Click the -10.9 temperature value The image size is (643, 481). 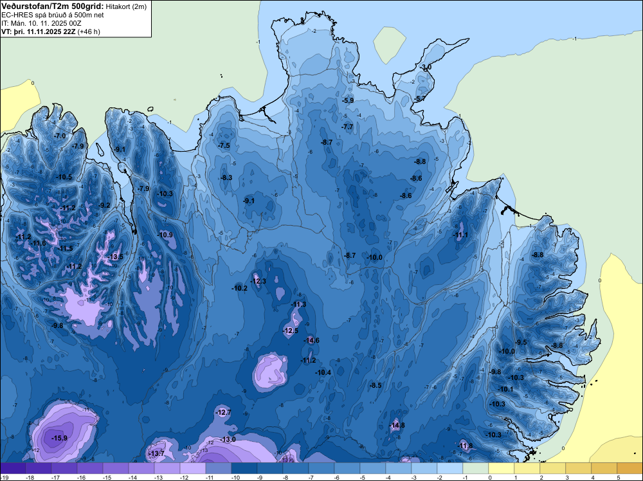(165, 235)
